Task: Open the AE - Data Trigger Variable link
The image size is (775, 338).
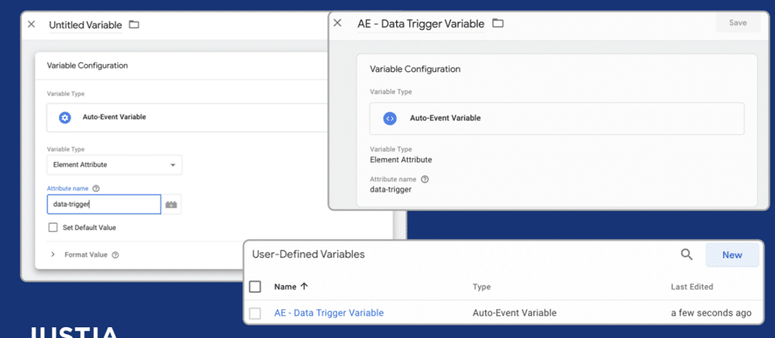Action: (329, 312)
